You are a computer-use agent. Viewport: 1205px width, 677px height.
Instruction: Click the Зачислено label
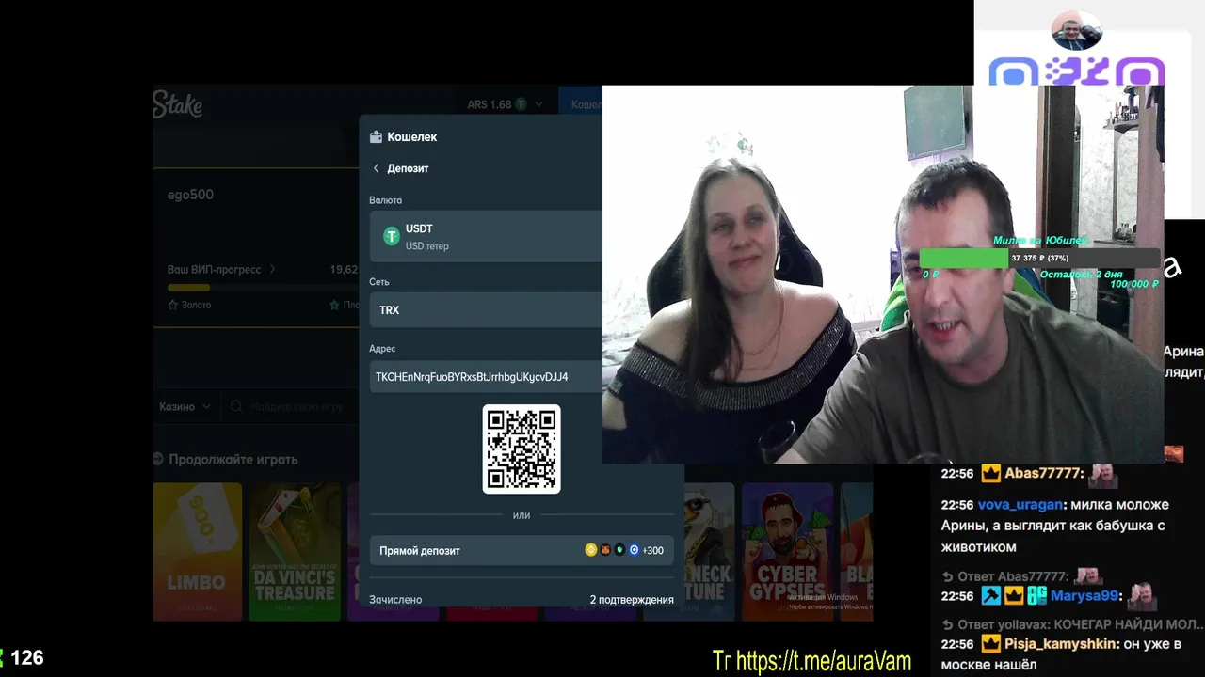[395, 599]
